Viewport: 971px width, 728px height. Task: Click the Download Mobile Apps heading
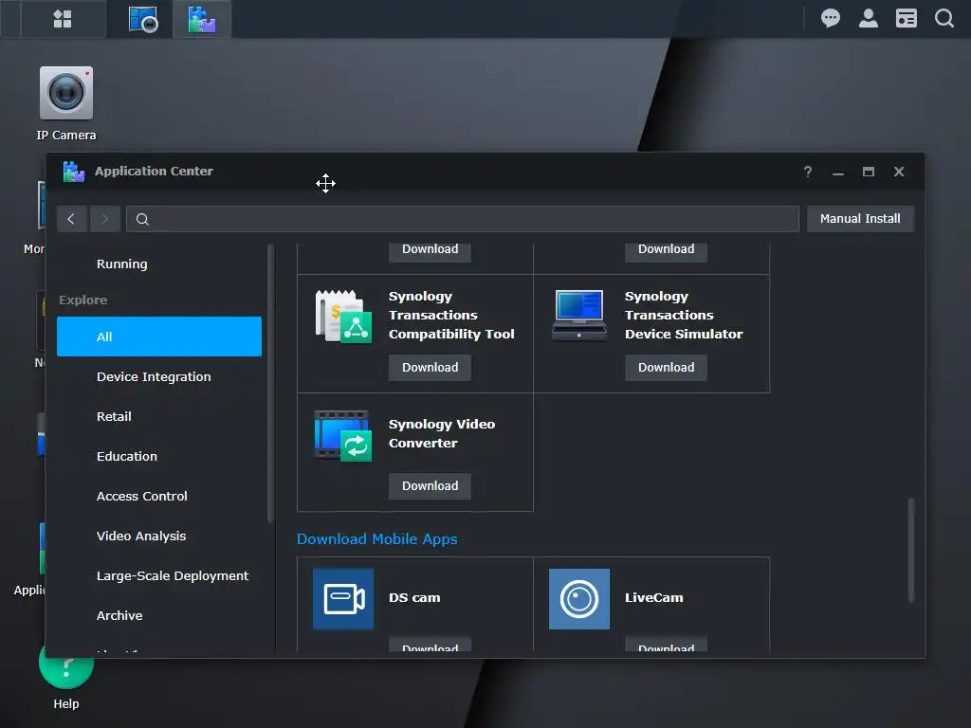[x=377, y=539]
